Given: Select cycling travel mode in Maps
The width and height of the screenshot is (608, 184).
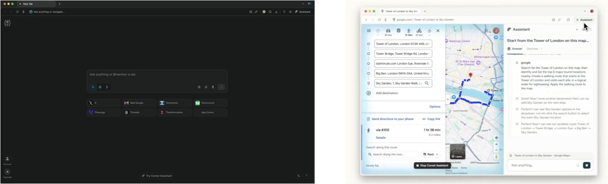Looking at the screenshot, I should 419,31.
